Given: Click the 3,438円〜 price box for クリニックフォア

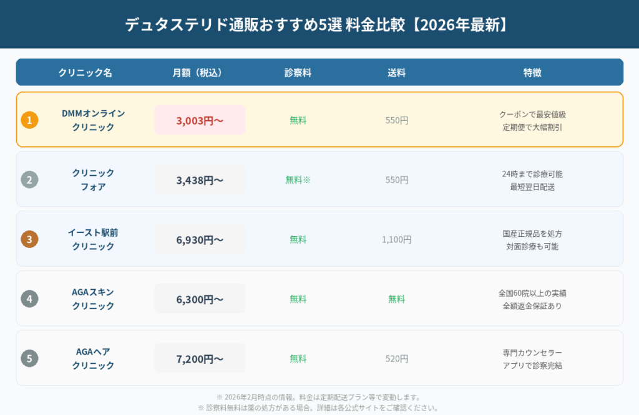Looking at the screenshot, I should [200, 179].
